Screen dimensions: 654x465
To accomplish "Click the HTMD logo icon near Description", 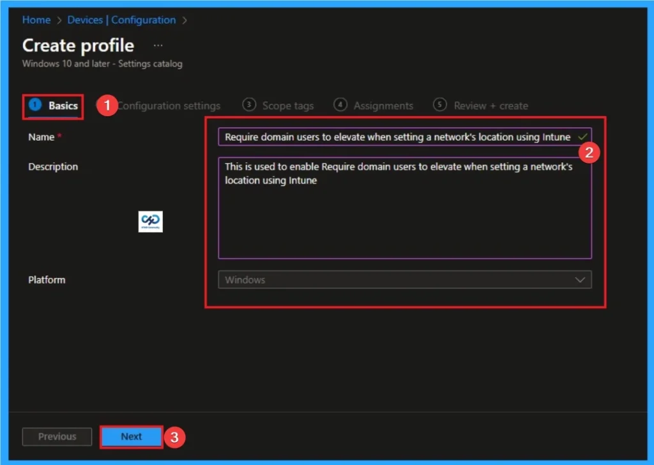I will coord(150,222).
